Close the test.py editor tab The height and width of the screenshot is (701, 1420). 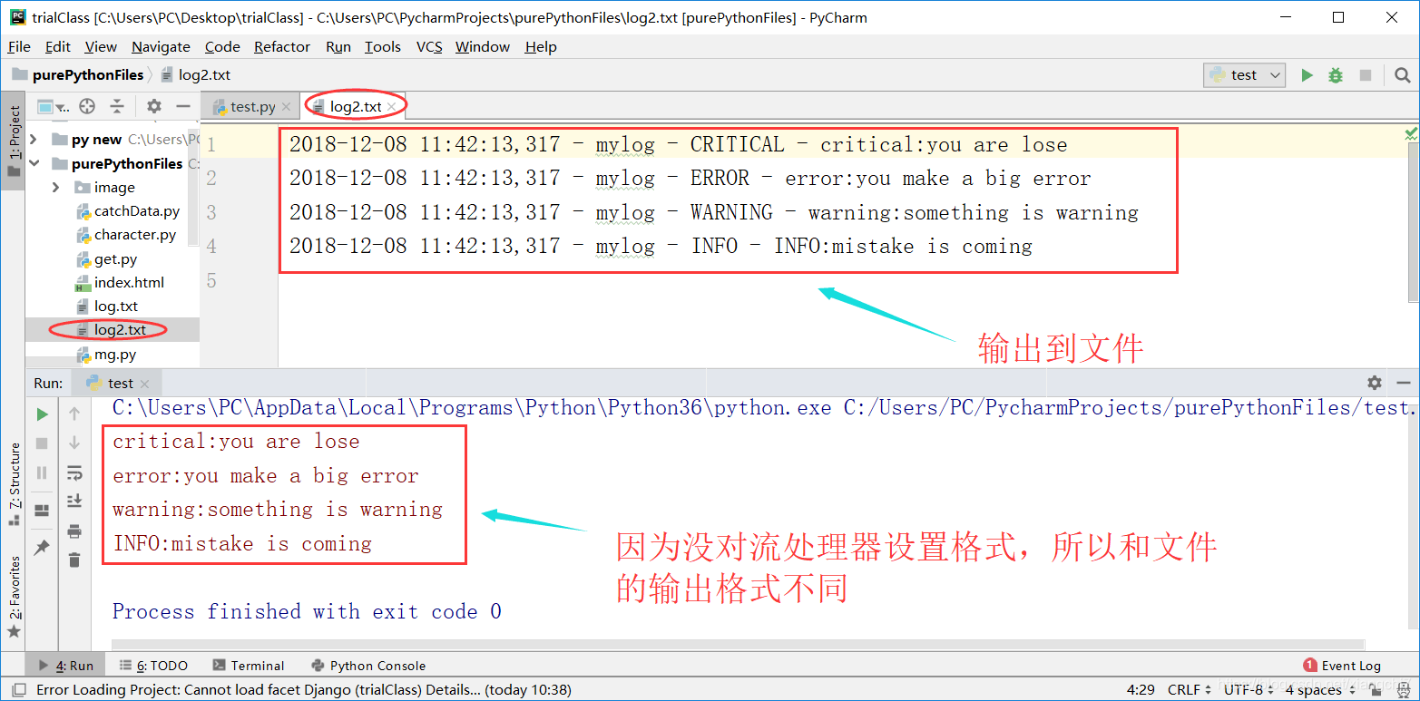(x=287, y=107)
